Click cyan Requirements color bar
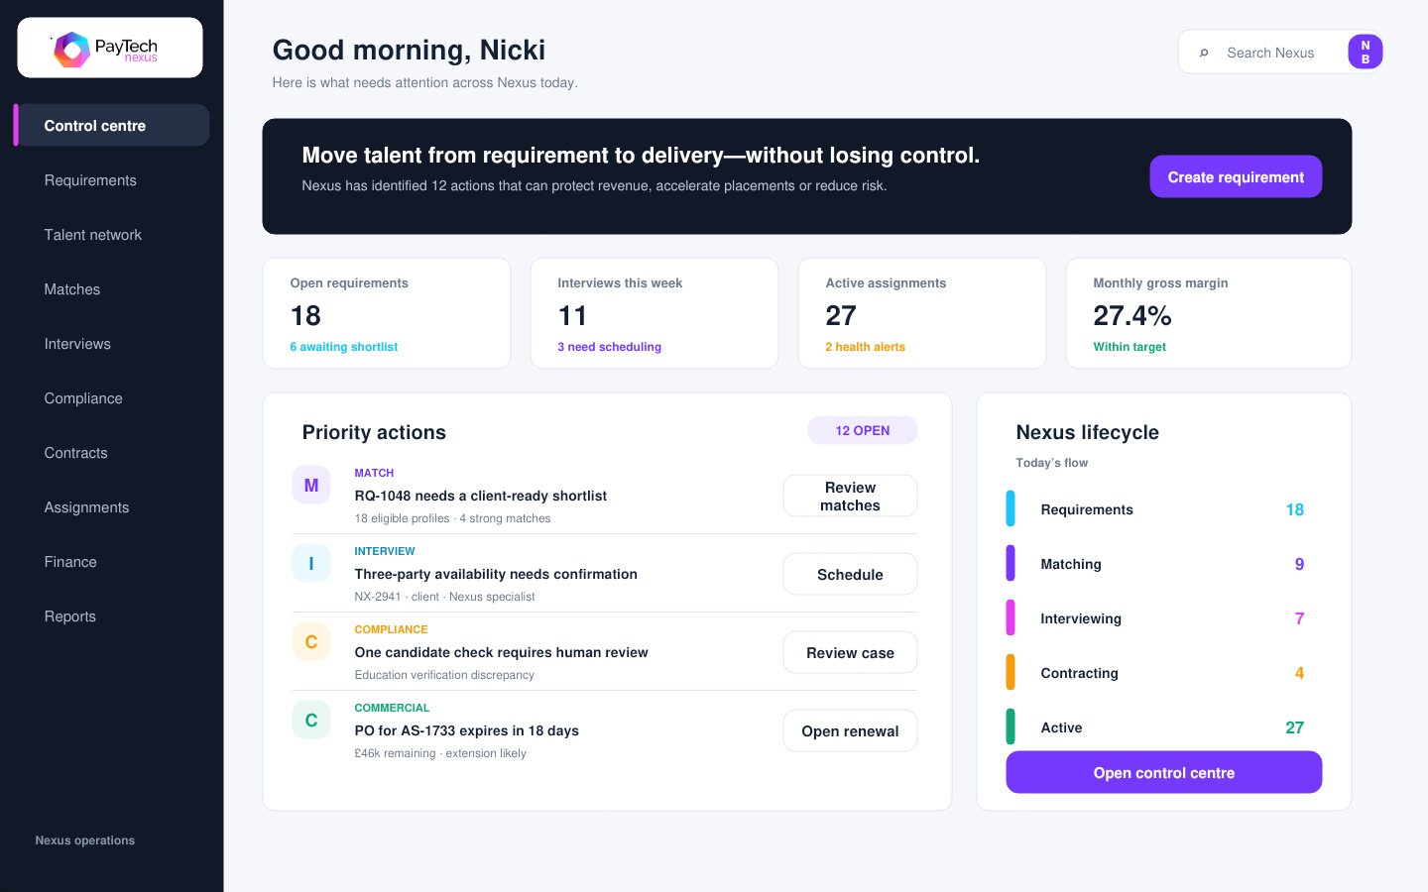The width and height of the screenshot is (1428, 892). click(x=1011, y=508)
